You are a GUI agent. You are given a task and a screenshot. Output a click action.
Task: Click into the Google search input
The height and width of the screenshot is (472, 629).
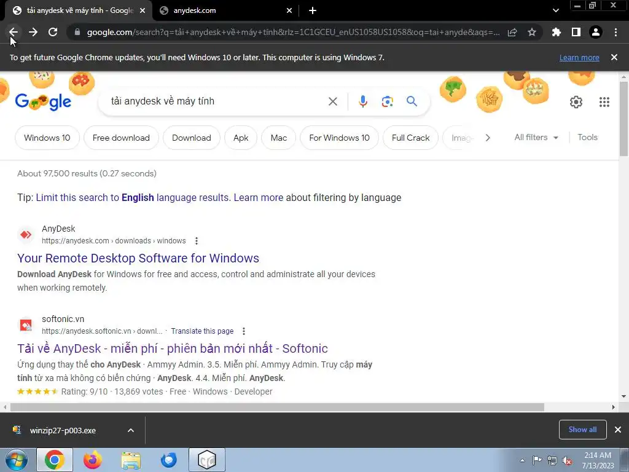coord(217,101)
